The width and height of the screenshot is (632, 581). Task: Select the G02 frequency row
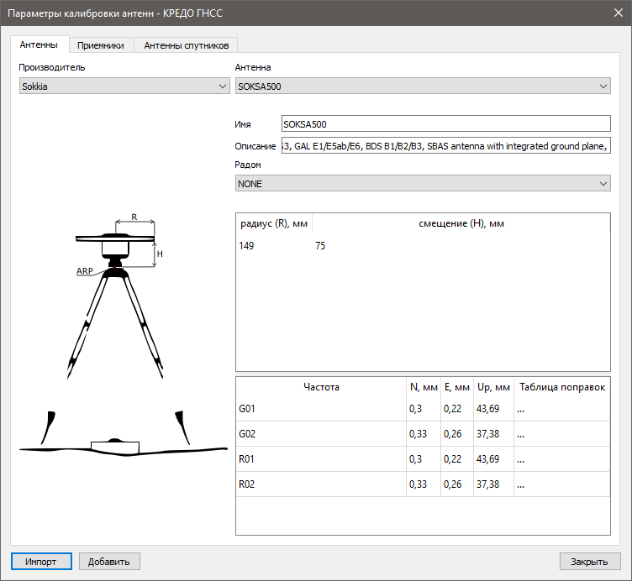423,433
